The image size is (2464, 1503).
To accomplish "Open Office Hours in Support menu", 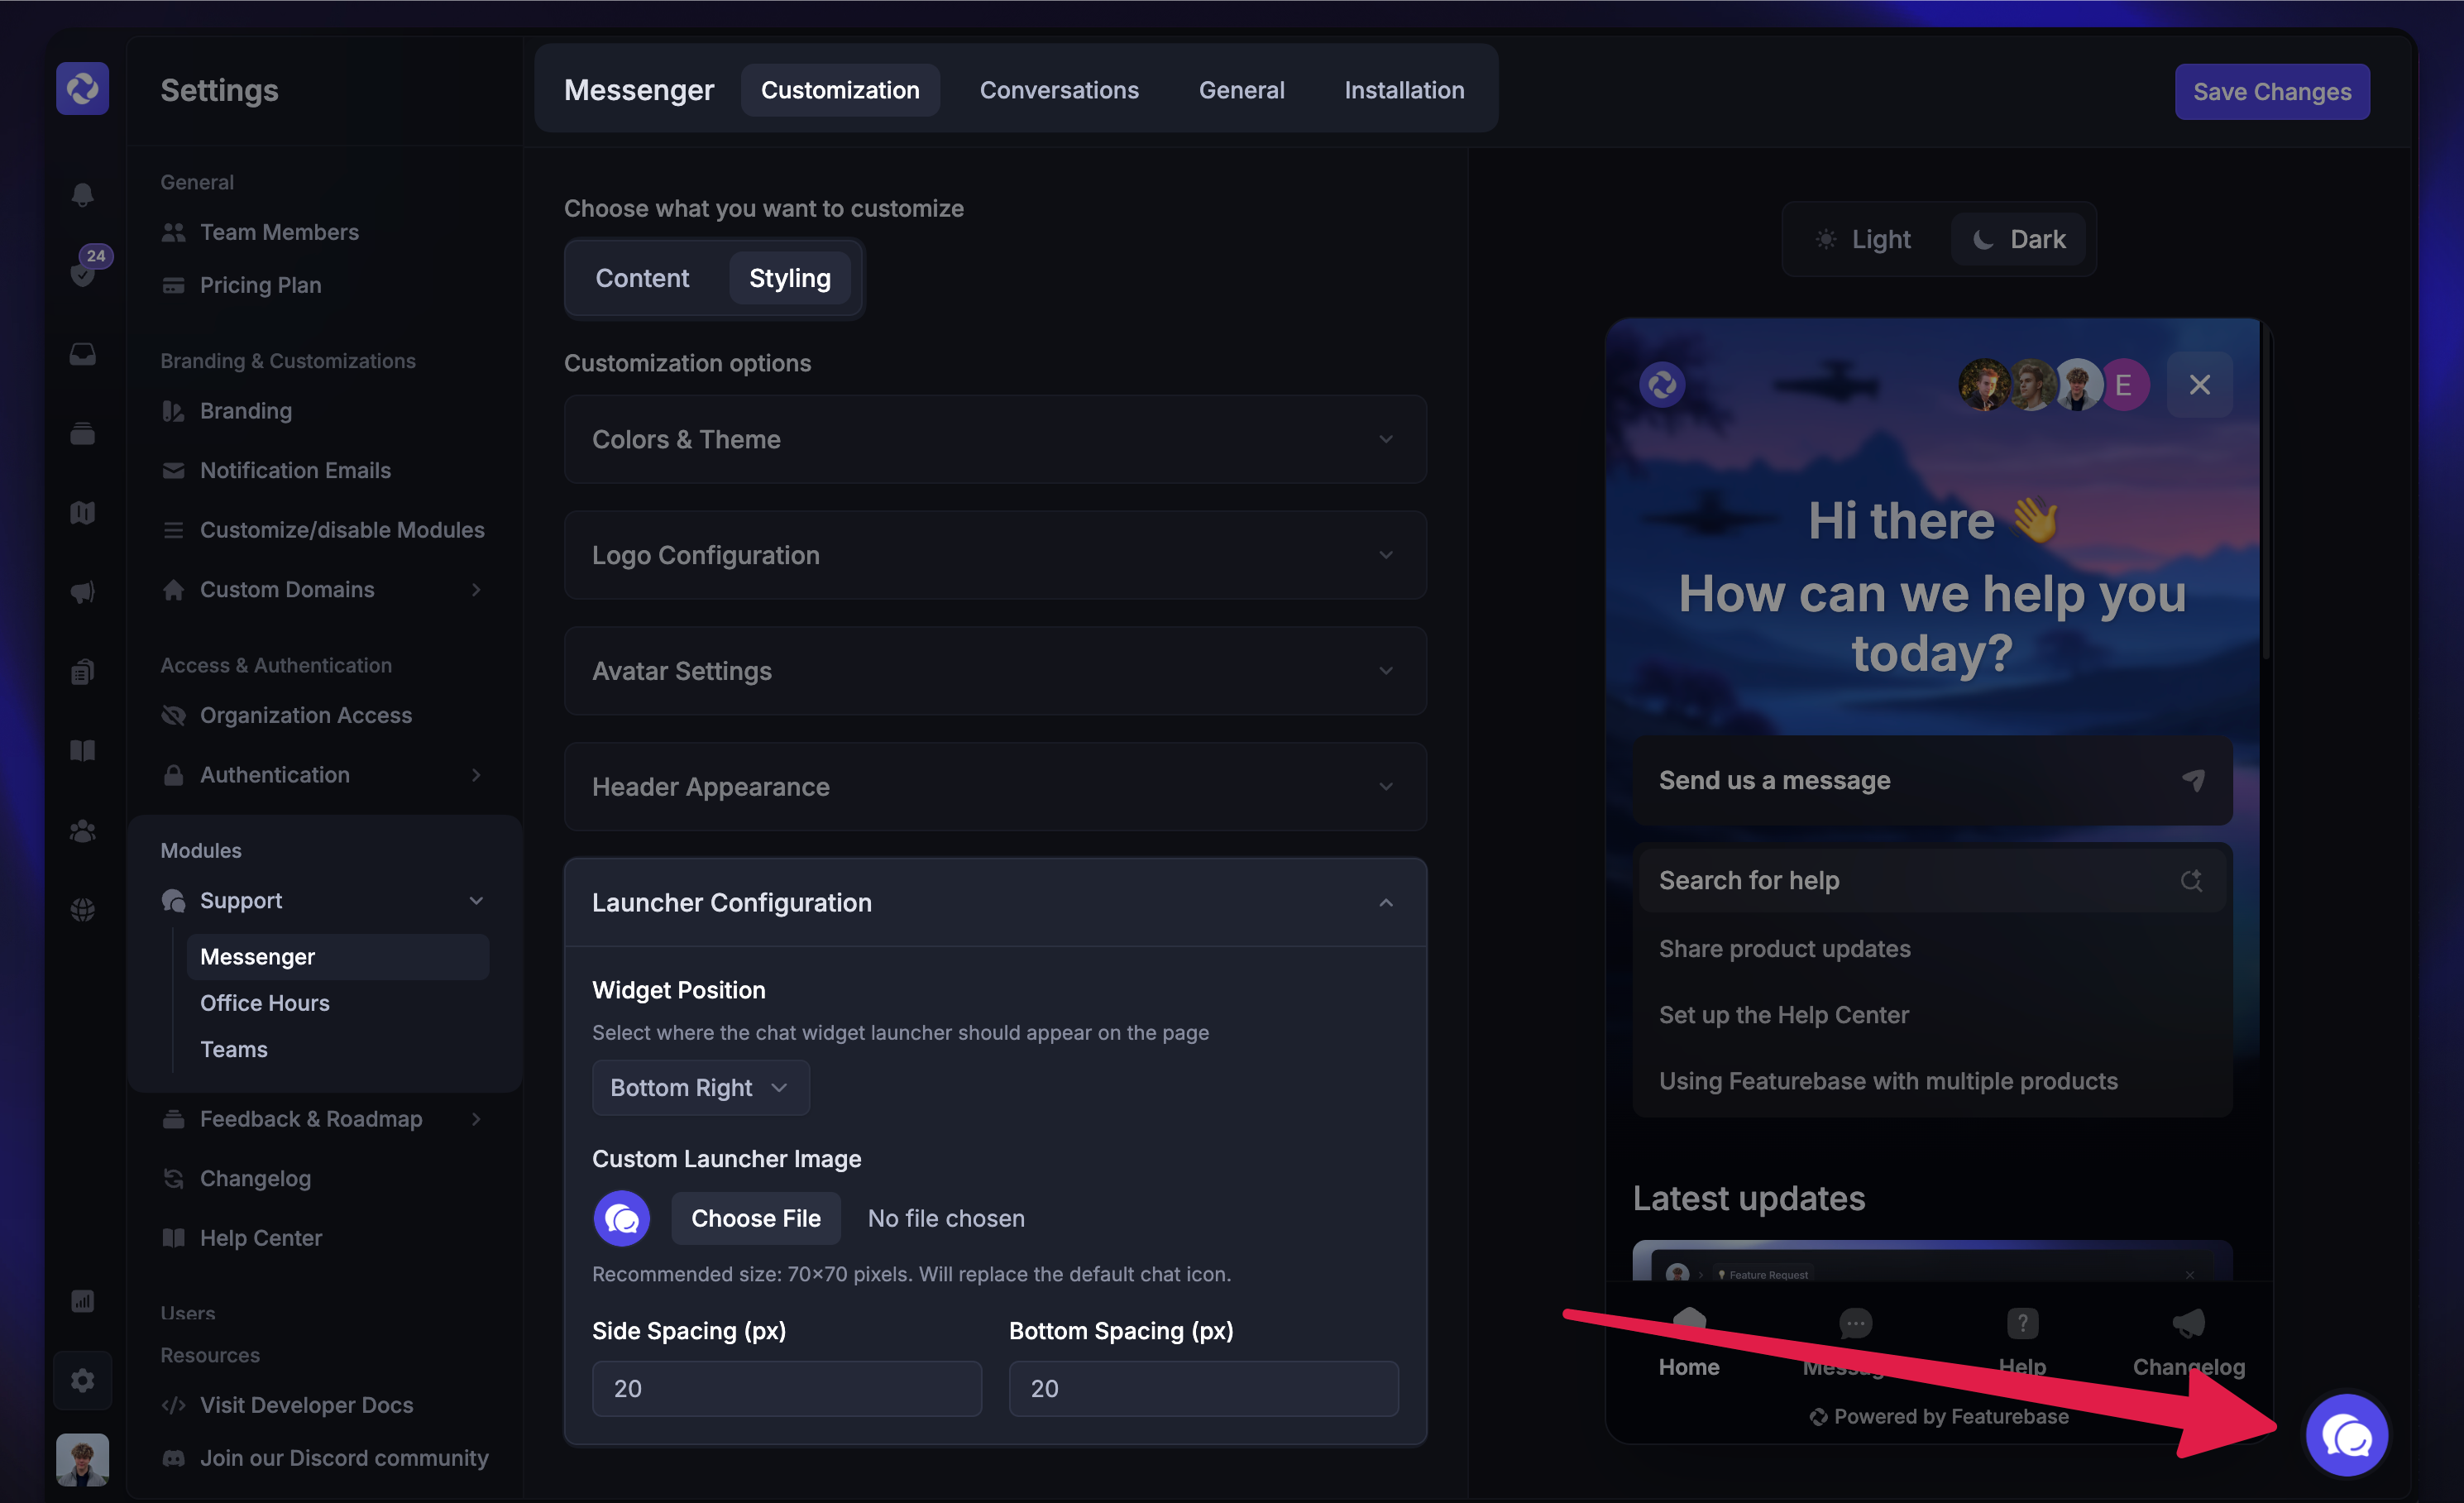I will [x=264, y=1003].
